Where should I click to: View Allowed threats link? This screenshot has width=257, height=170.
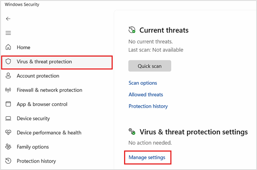(146, 95)
